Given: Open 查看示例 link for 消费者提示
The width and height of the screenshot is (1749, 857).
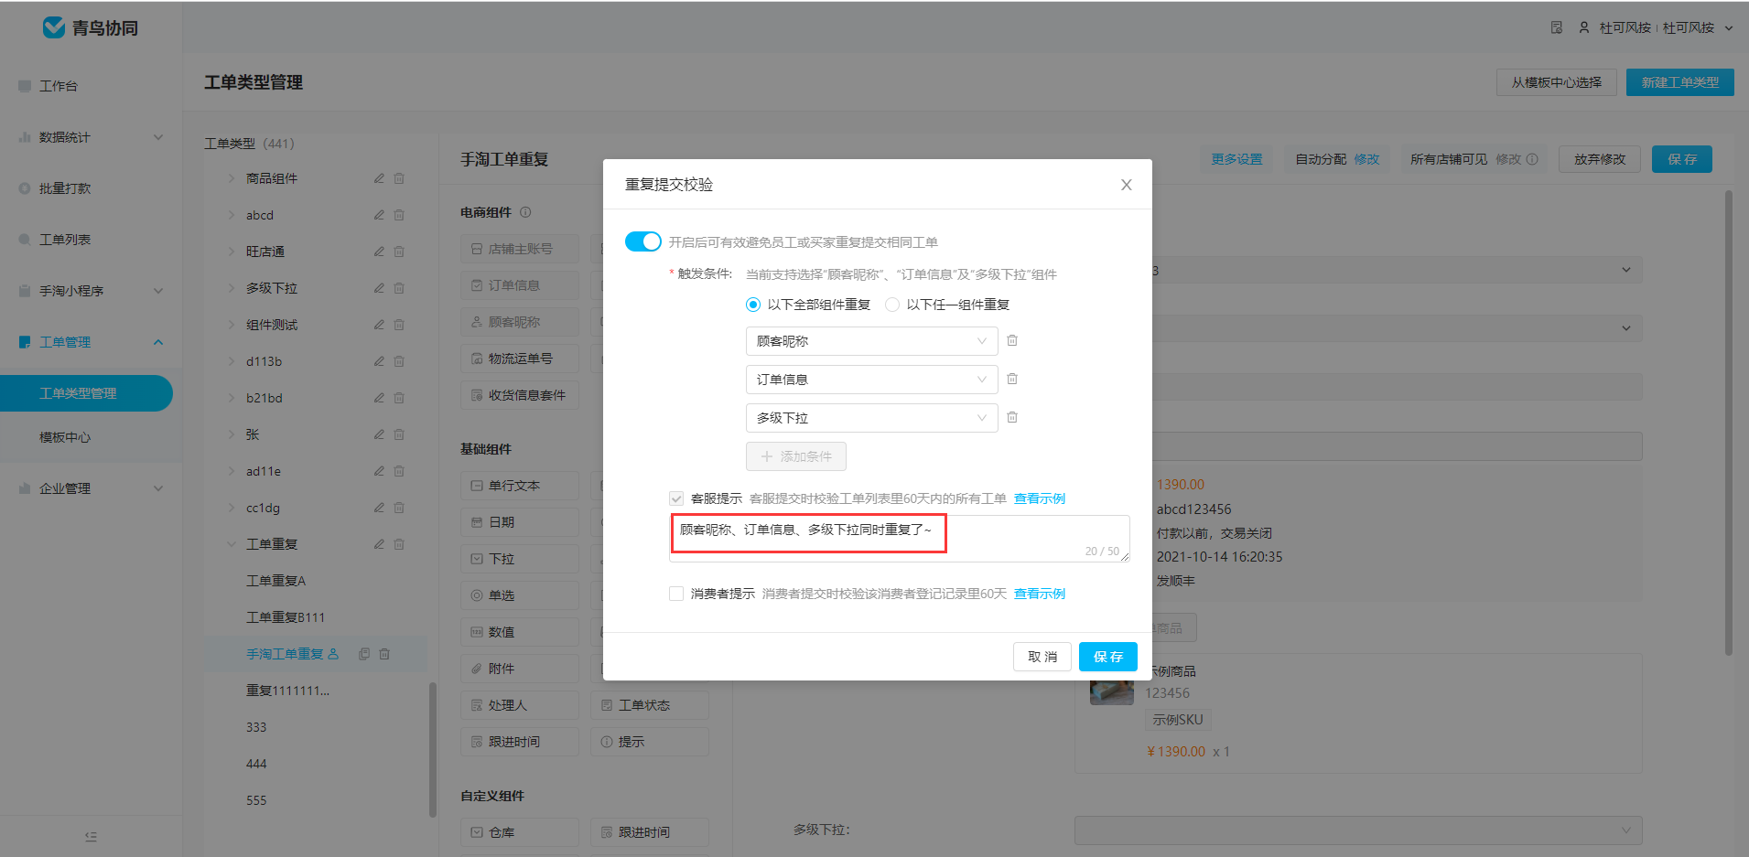Looking at the screenshot, I should pos(1040,594).
